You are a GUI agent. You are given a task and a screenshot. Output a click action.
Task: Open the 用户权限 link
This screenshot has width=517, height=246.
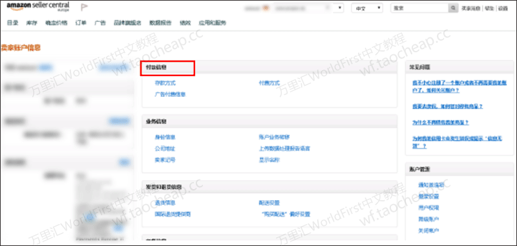(x=428, y=208)
